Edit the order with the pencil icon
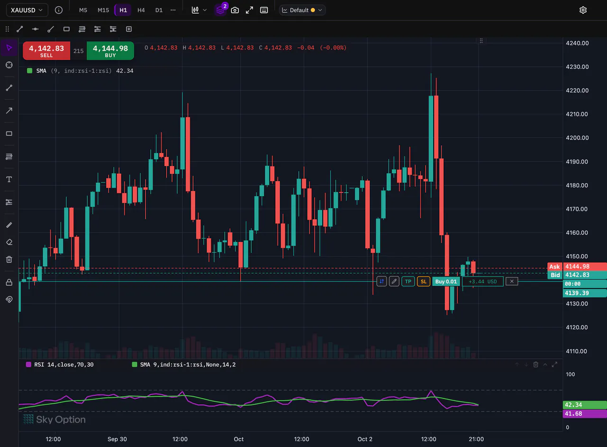 click(394, 281)
